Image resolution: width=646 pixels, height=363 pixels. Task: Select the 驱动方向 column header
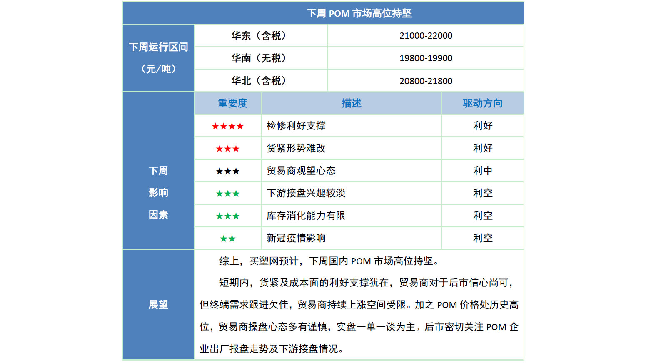click(482, 103)
